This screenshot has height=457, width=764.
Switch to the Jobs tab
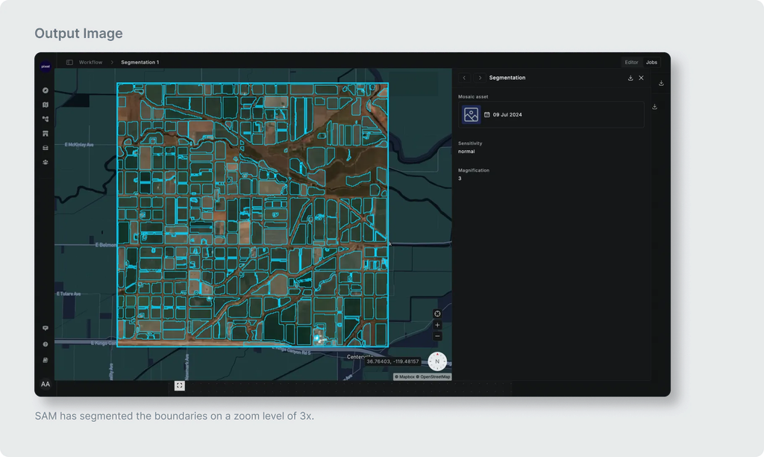[651, 63]
